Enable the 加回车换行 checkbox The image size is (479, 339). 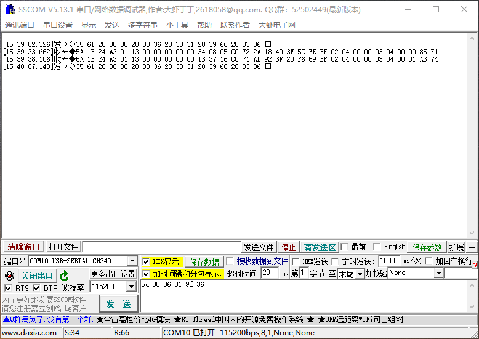click(429, 261)
